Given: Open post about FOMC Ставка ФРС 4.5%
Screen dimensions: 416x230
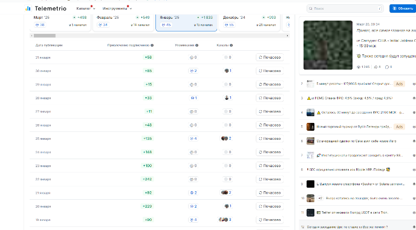Looking at the screenshot, I should pyautogui.click(x=349, y=98).
